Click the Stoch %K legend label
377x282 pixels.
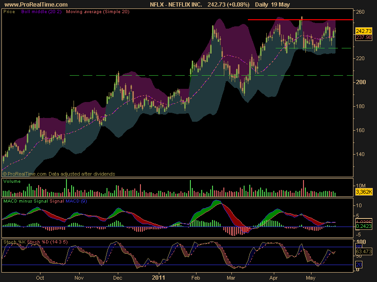point(15,242)
